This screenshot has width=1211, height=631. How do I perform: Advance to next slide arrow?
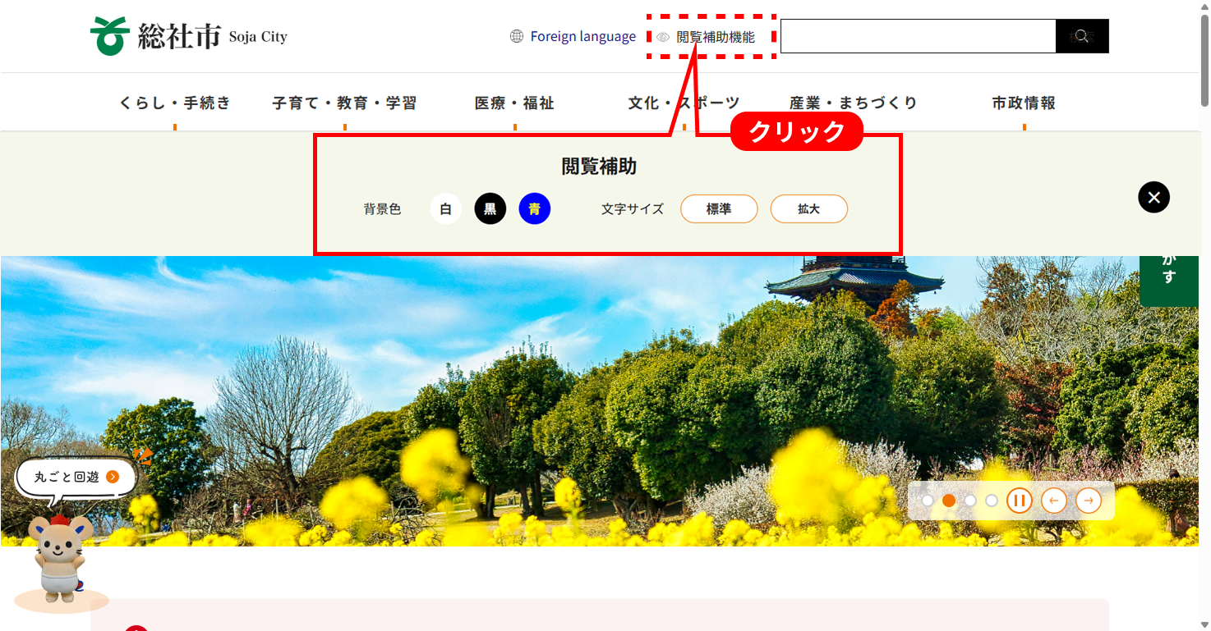tap(1089, 501)
